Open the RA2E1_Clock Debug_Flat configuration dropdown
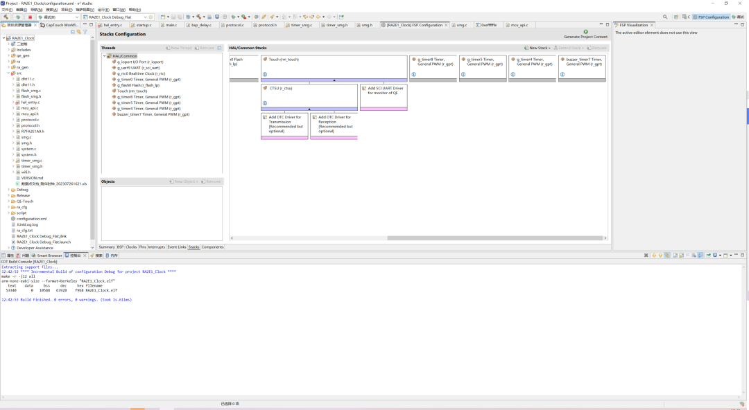Image resolution: width=749 pixels, height=410 pixels. click(x=146, y=17)
